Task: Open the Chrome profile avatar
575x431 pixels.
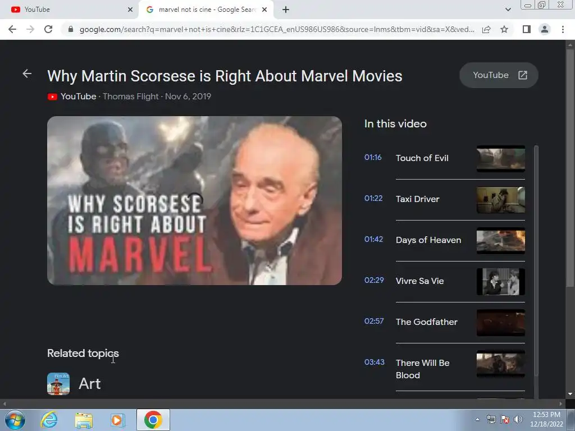Action: pos(545,29)
